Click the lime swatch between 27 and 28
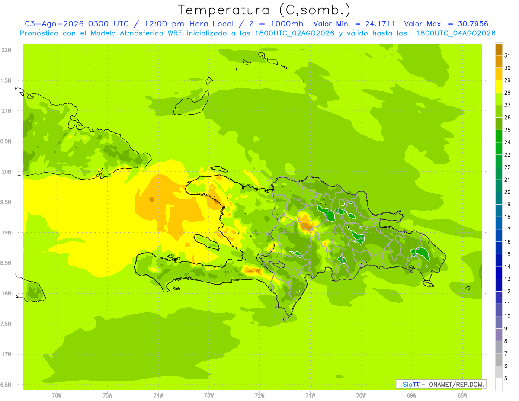Image resolution: width=519 pixels, height=401 pixels. point(499,99)
